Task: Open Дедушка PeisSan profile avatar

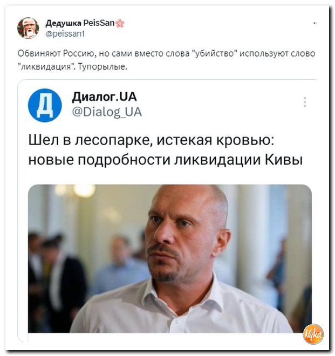Action: click(x=28, y=28)
